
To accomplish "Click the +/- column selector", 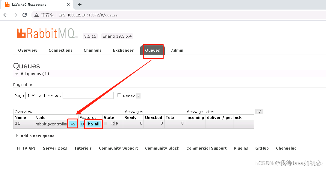I will tap(259, 112).
